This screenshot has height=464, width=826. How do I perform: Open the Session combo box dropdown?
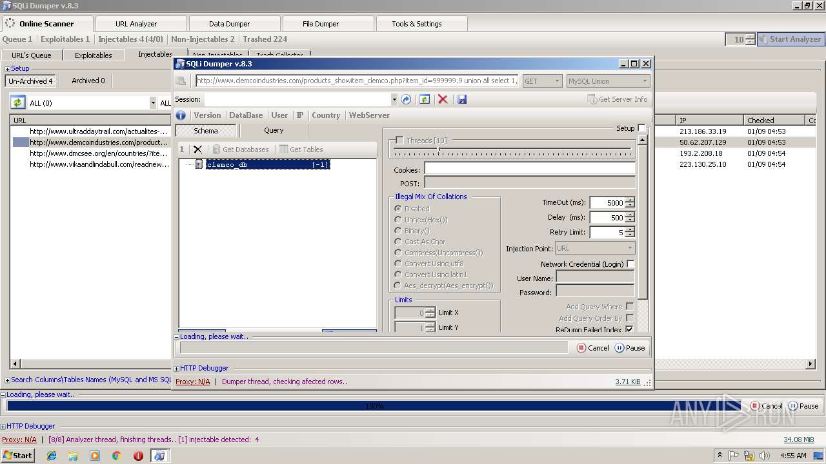(394, 100)
